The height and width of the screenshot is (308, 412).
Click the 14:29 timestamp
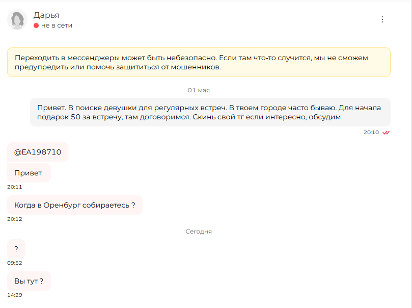point(15,295)
